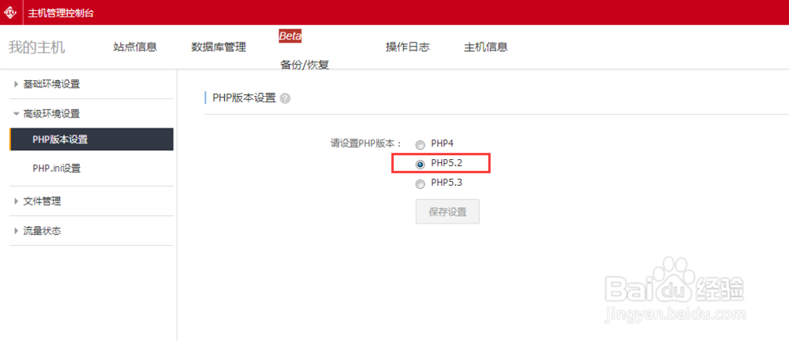The height and width of the screenshot is (341, 789).
Task: Select the PHP5.2 radio button
Action: (420, 165)
